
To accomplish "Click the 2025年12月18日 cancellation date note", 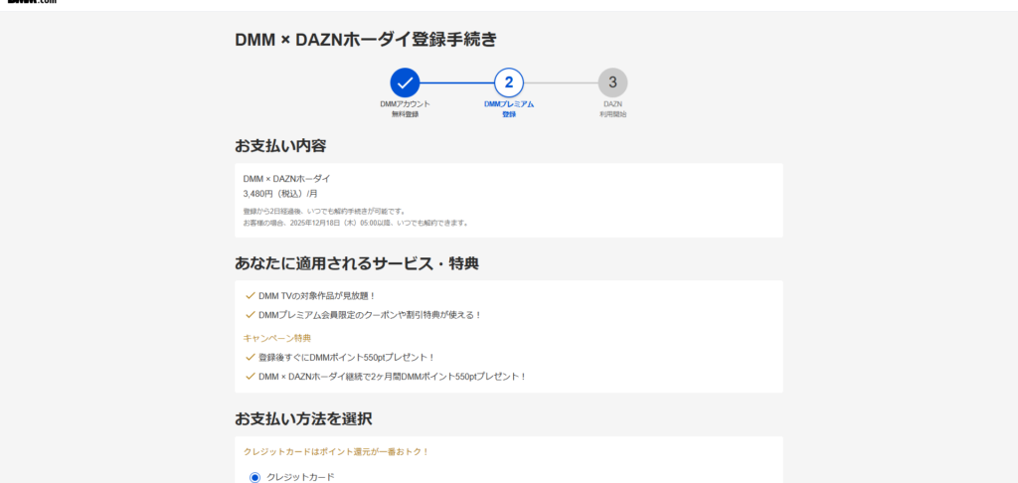I will tap(355, 223).
